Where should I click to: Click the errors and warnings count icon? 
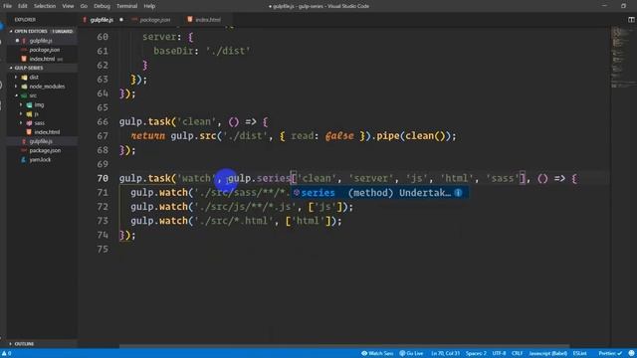(6, 354)
